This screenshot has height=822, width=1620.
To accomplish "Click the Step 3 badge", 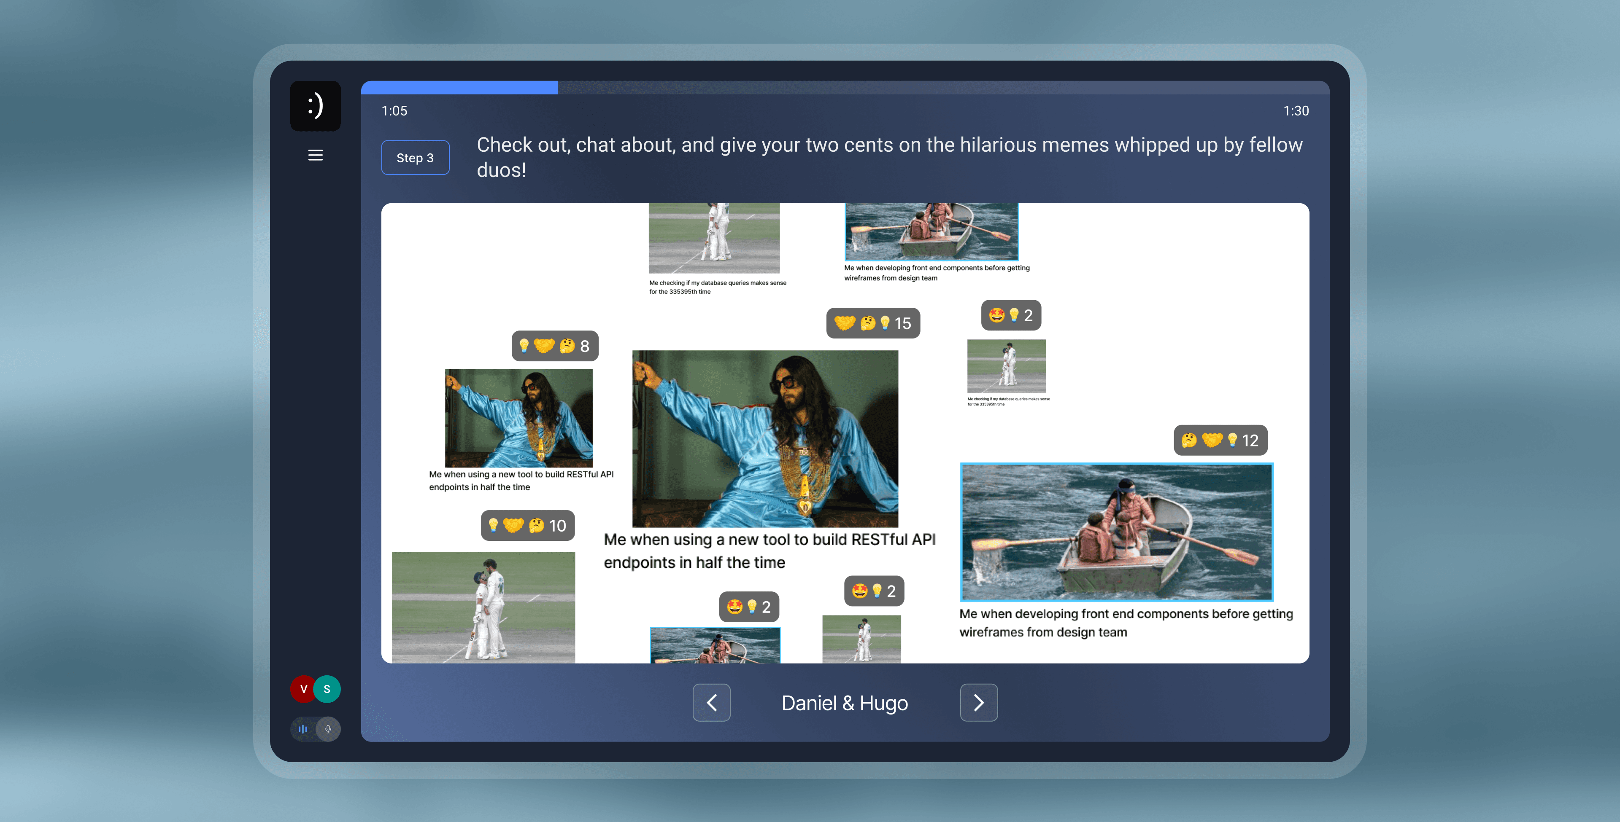I will 415,158.
